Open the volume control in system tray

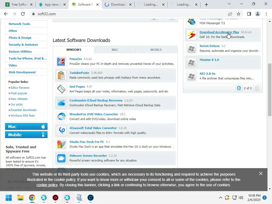(x=241, y=198)
